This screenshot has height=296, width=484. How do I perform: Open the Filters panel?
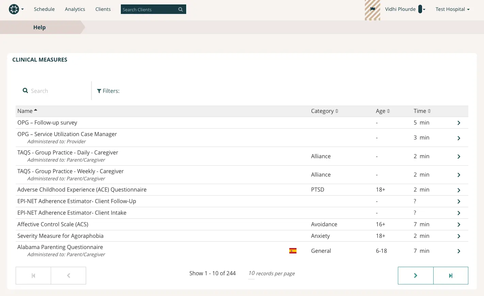[108, 91]
